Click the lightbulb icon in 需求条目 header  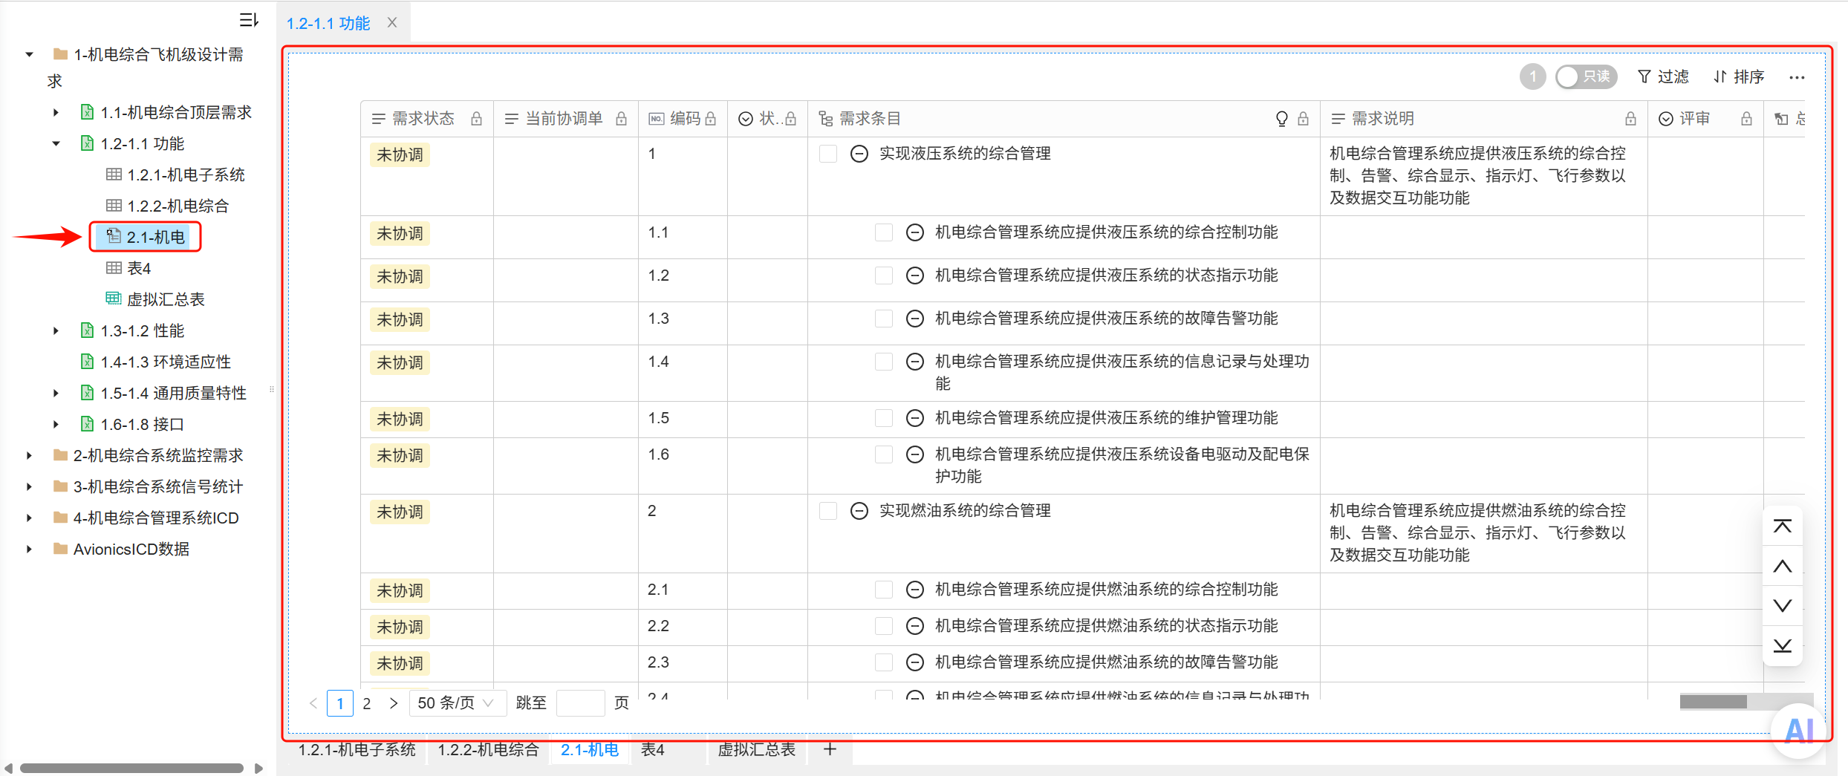1282,119
